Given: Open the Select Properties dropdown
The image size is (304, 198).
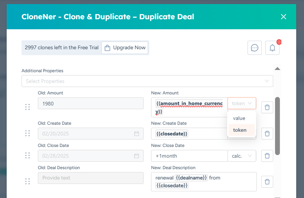Looking at the screenshot, I should 147,81.
